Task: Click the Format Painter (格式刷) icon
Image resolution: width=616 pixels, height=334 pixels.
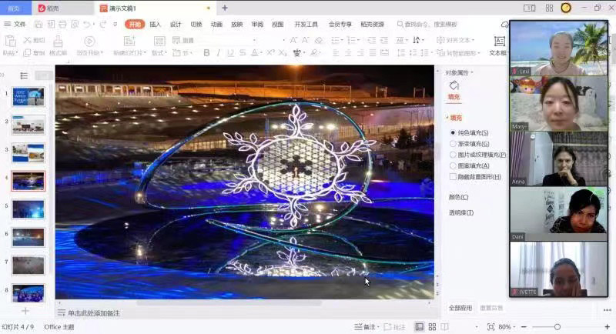Action: (58, 45)
